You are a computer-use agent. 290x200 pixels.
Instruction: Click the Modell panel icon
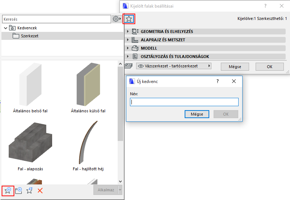tap(135, 48)
